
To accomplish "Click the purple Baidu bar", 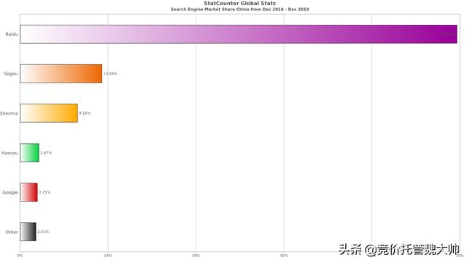I will point(239,34).
